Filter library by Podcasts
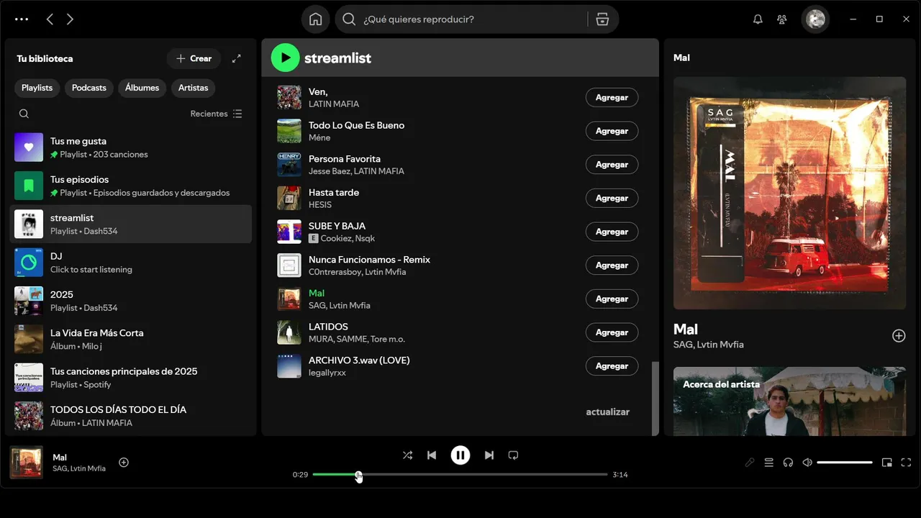The height and width of the screenshot is (518, 921). (x=89, y=88)
